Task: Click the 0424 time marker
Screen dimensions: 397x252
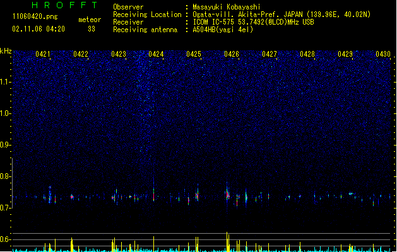Action: (x=156, y=54)
